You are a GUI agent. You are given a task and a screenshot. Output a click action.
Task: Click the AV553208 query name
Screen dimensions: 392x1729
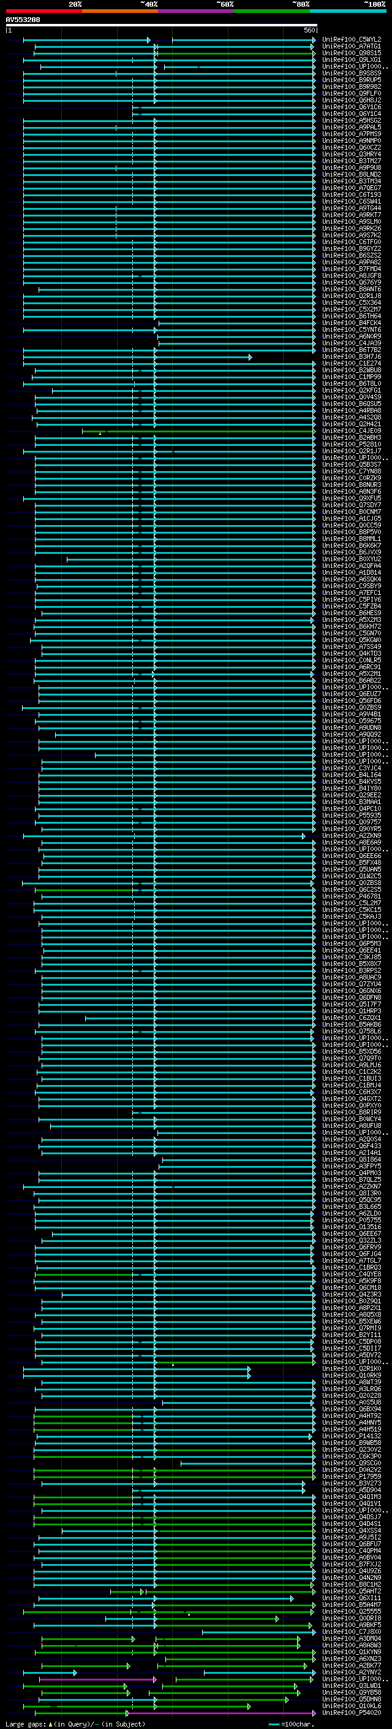(x=23, y=20)
